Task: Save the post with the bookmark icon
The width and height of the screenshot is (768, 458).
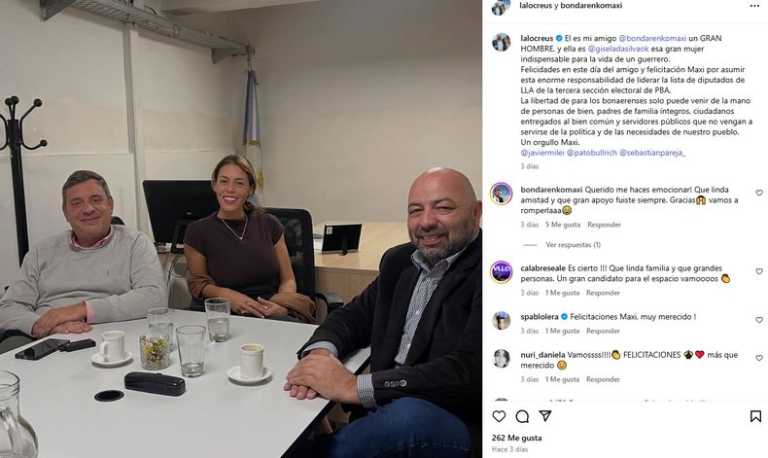Action: point(755,416)
